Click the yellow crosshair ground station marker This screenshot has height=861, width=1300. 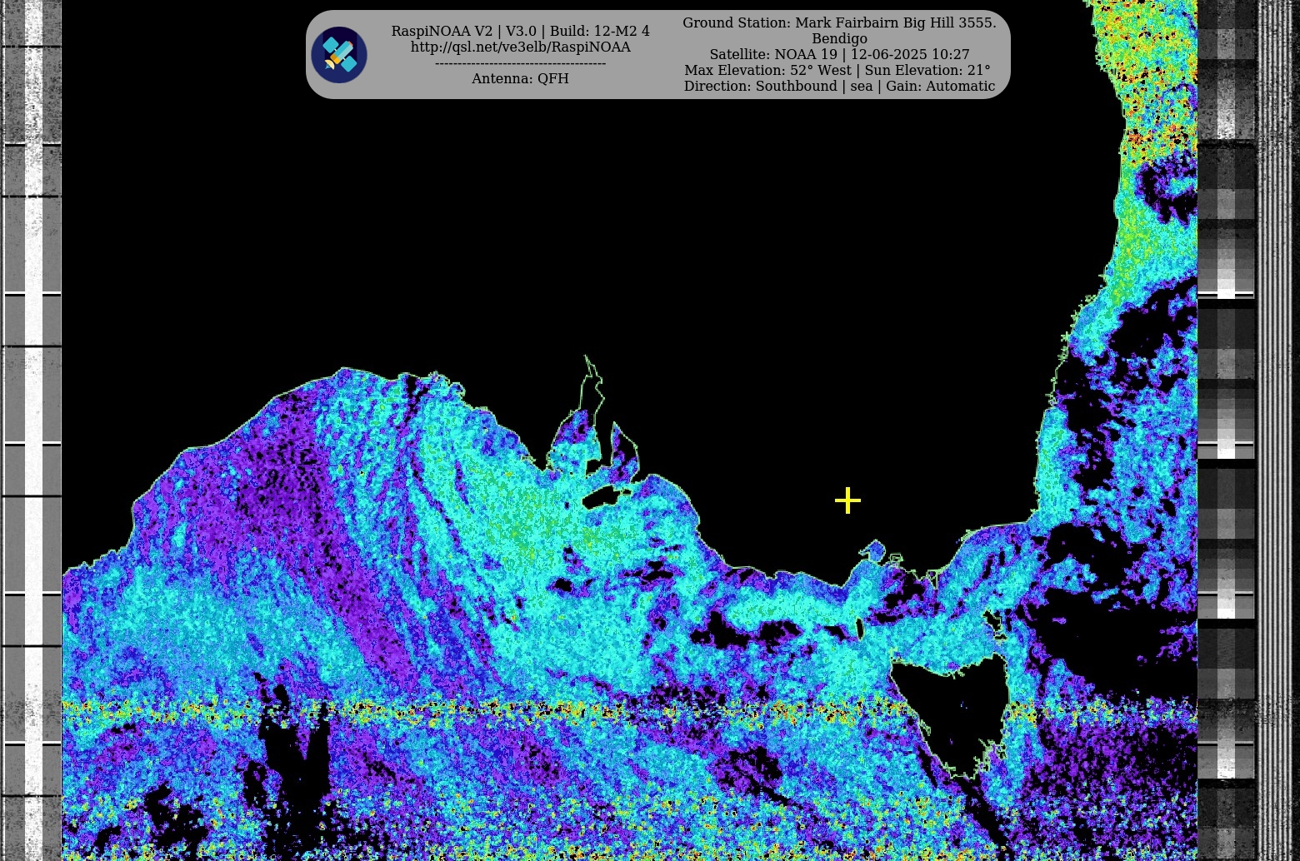(x=847, y=500)
